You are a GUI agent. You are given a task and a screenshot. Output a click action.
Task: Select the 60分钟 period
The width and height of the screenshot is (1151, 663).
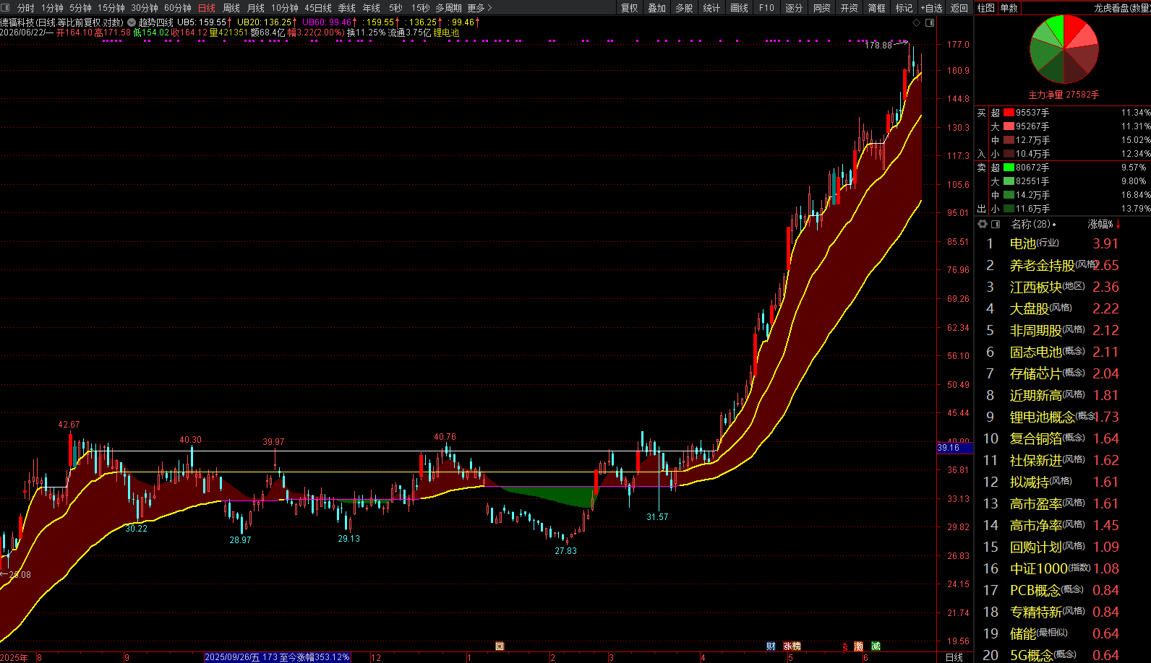pos(178,8)
